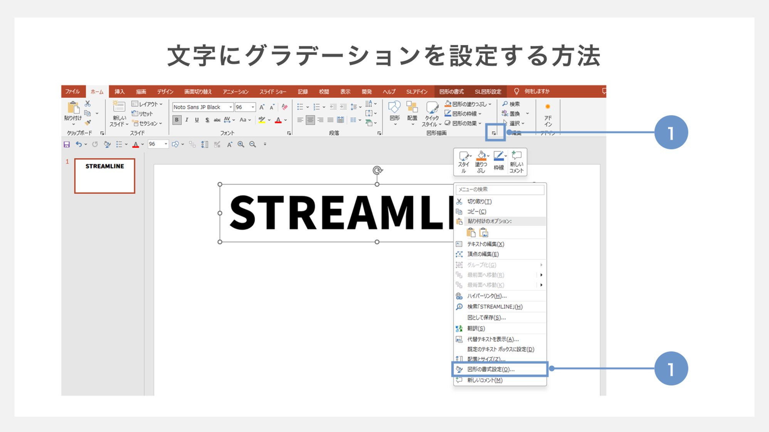769x432 pixels.
Task: Click New Comment (新しいコメント) in the mini toolbar
Action: pos(516,162)
